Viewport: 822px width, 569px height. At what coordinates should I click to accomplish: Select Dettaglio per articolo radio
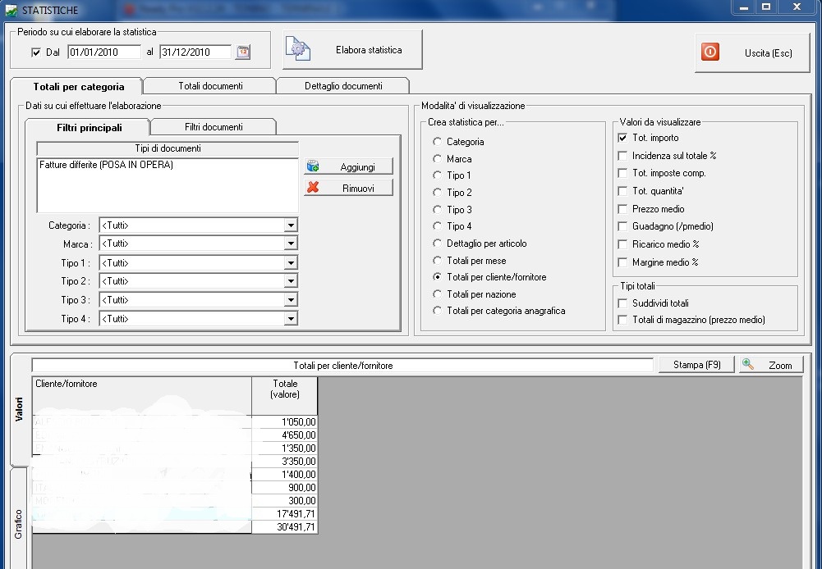[437, 244]
